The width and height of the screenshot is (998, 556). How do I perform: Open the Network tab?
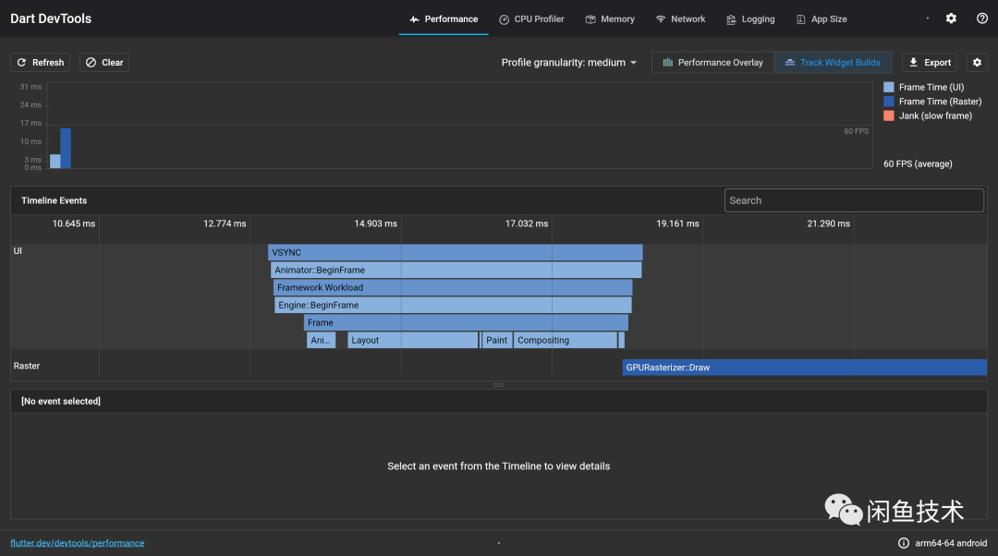tap(680, 18)
